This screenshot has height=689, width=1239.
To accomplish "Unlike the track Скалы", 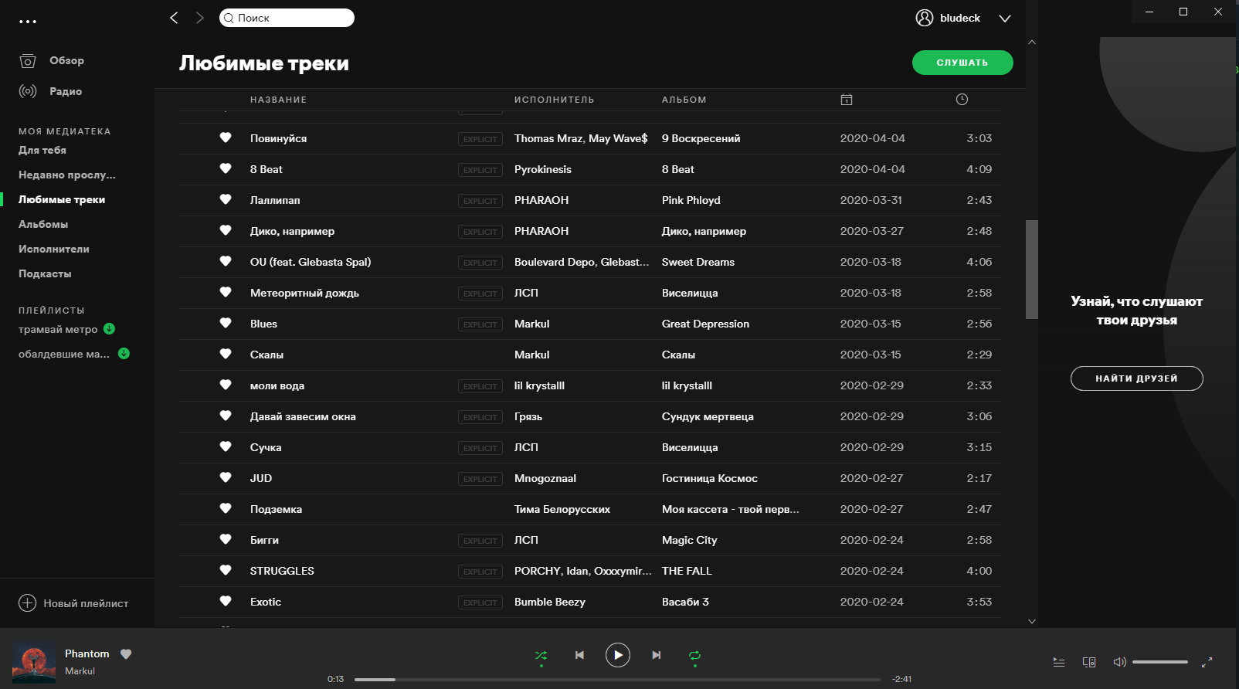I will point(226,354).
